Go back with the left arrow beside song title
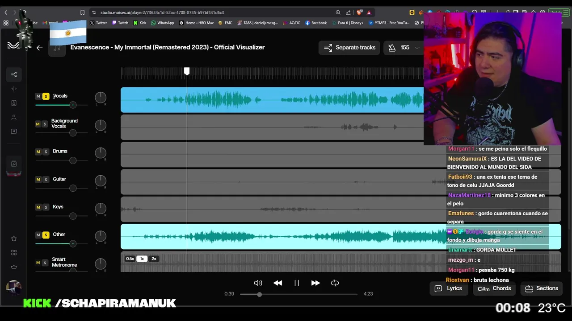Viewport: 572px width, 321px height. (x=39, y=48)
